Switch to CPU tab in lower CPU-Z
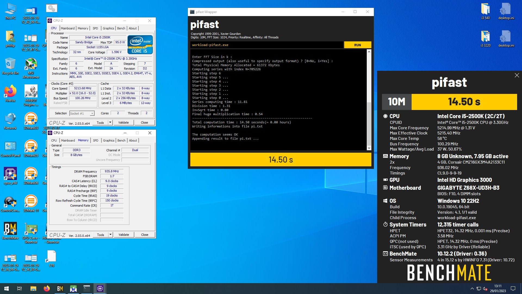This screenshot has height=294, width=522. click(x=54, y=140)
